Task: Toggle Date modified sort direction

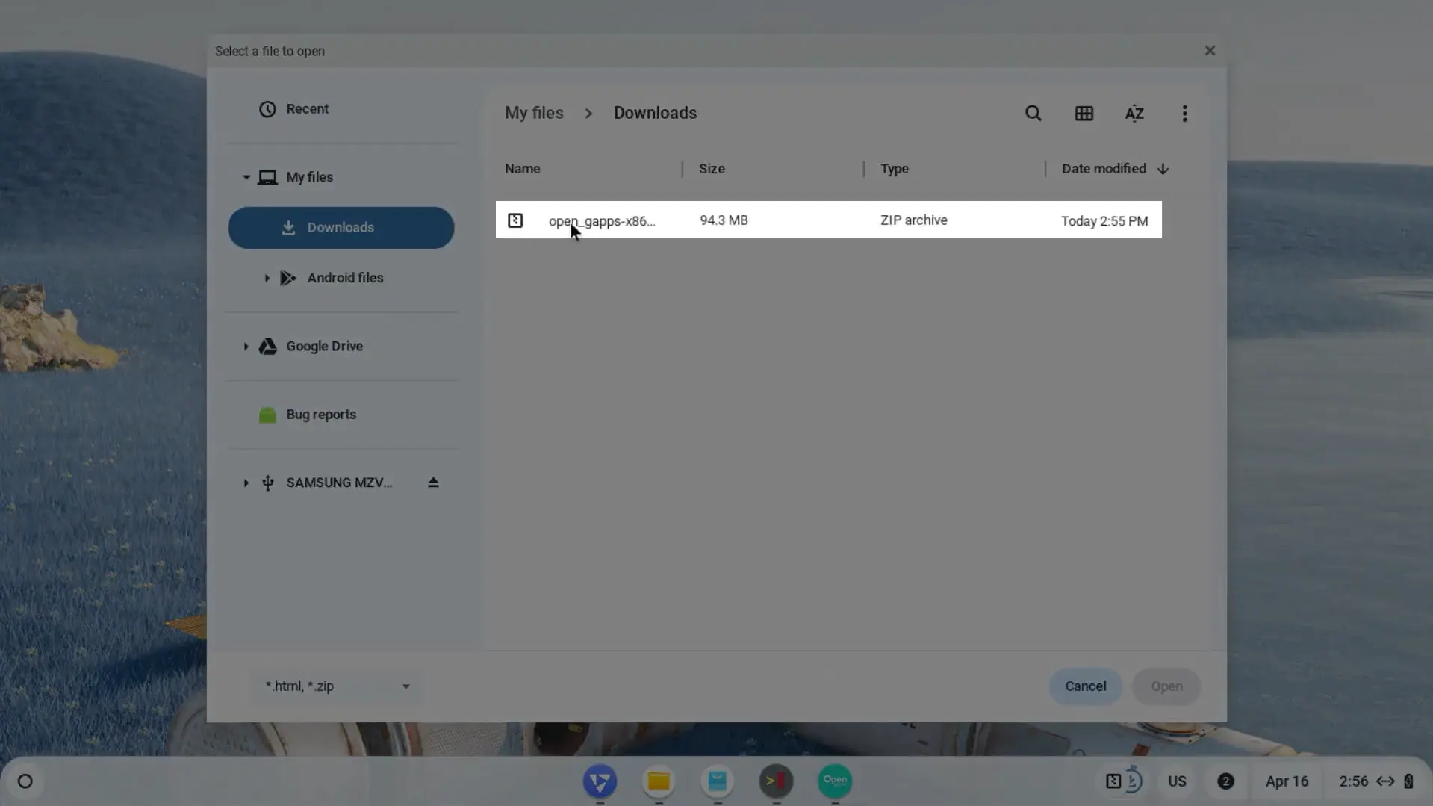Action: pyautogui.click(x=1163, y=168)
